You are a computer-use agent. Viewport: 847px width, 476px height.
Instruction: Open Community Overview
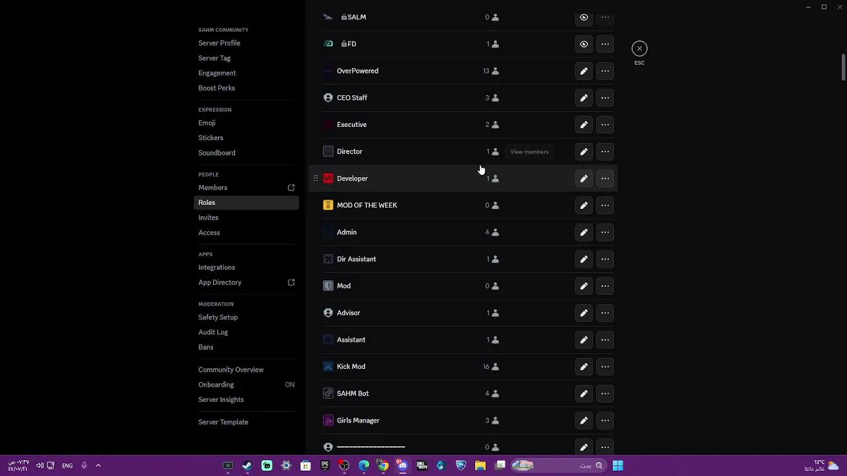click(x=231, y=370)
